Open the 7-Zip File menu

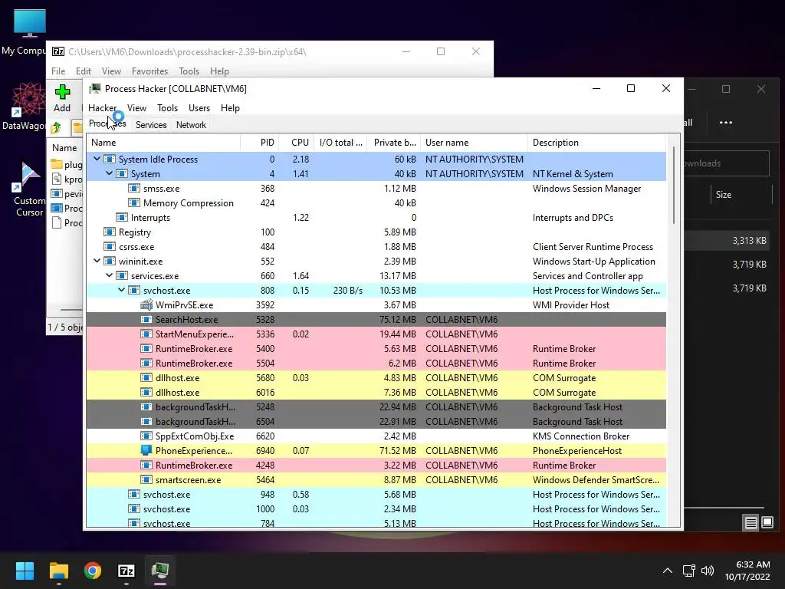click(x=58, y=71)
